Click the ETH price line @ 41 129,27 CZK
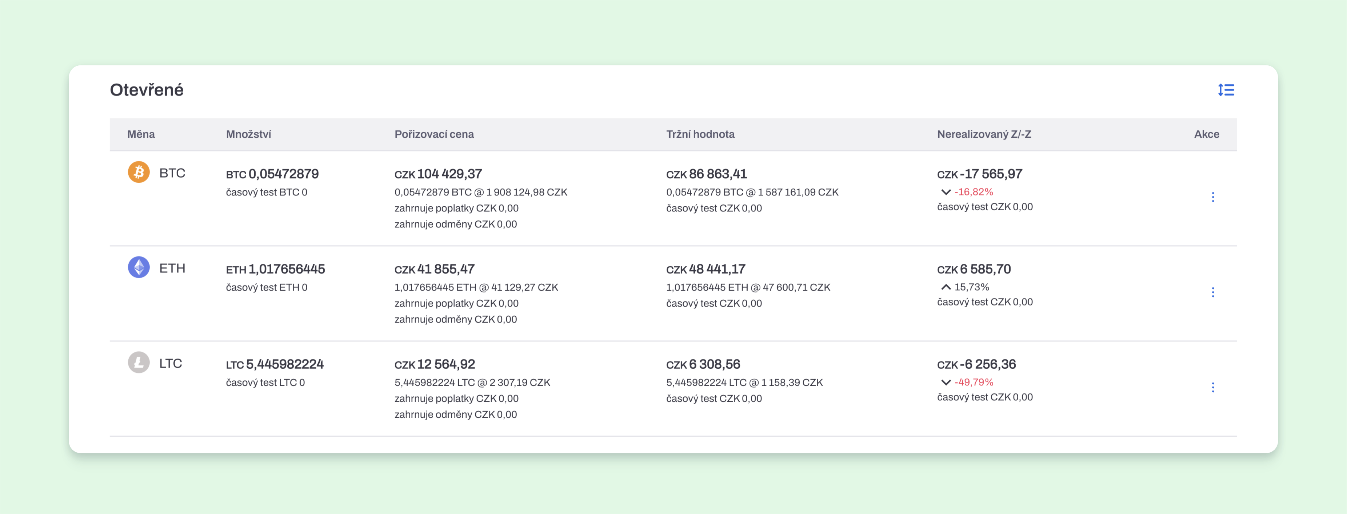 (476, 287)
